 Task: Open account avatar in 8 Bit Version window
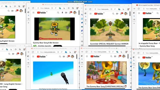[74, 13]
